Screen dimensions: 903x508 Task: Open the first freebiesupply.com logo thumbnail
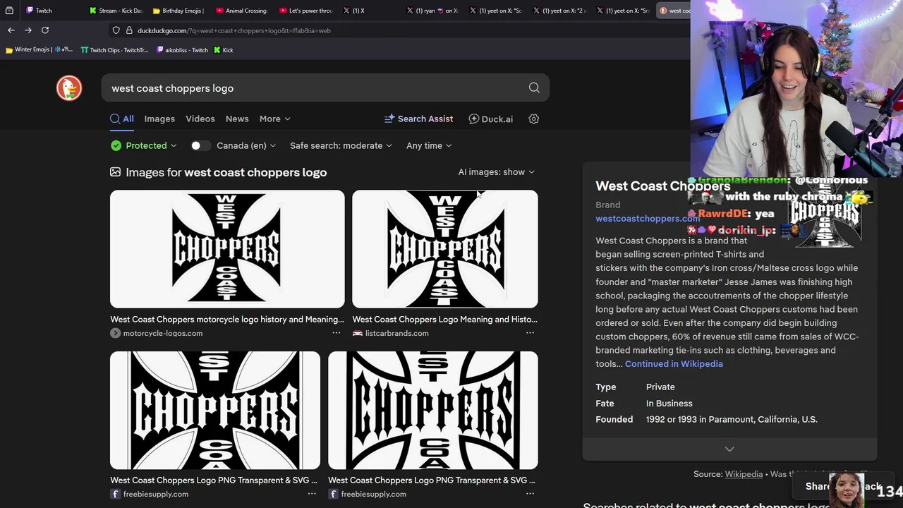215,411
